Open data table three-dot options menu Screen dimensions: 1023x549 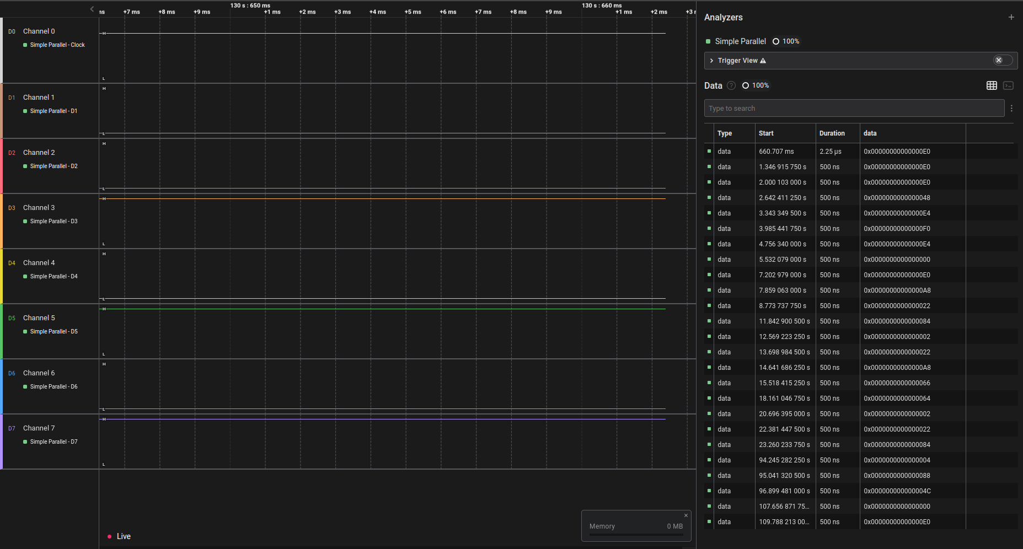1011,109
